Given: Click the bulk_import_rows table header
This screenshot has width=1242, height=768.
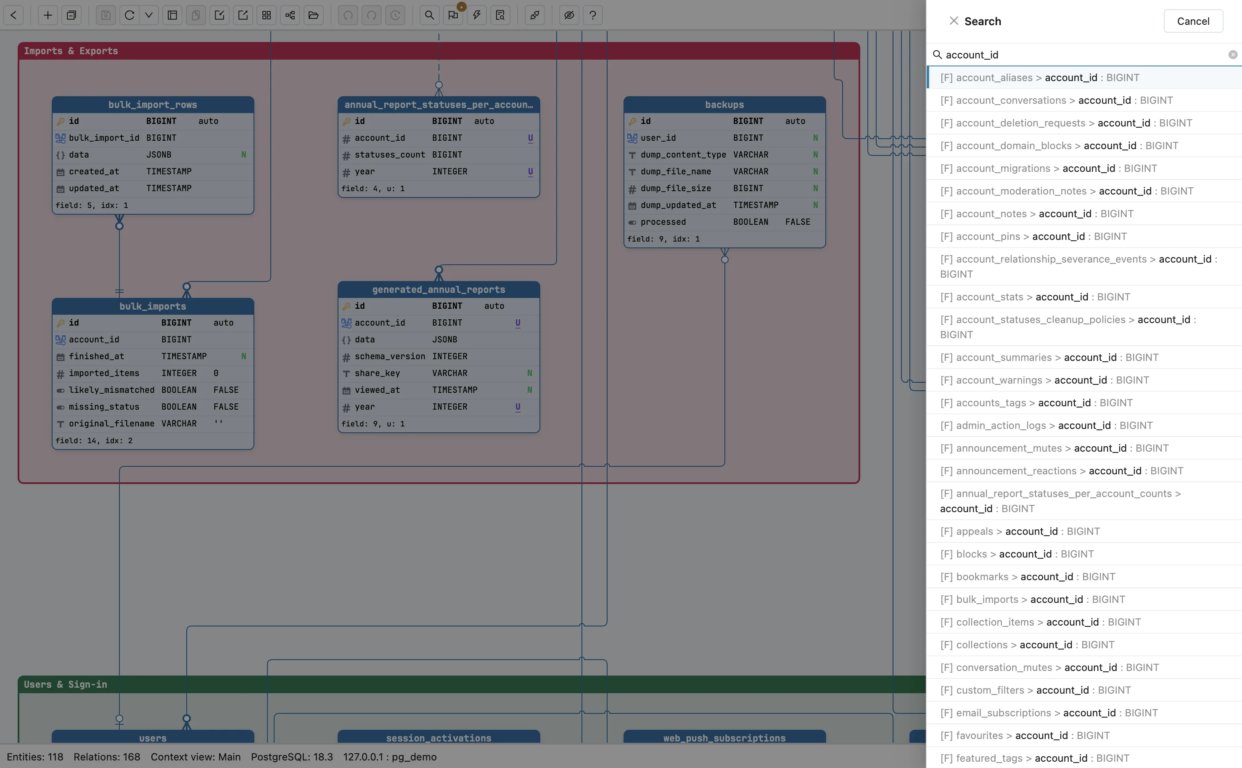Looking at the screenshot, I should (x=153, y=105).
